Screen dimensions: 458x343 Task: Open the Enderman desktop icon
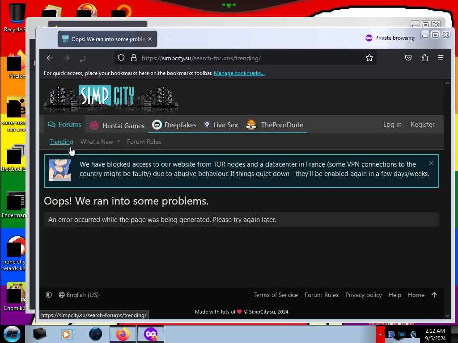pyautogui.click(x=15, y=205)
